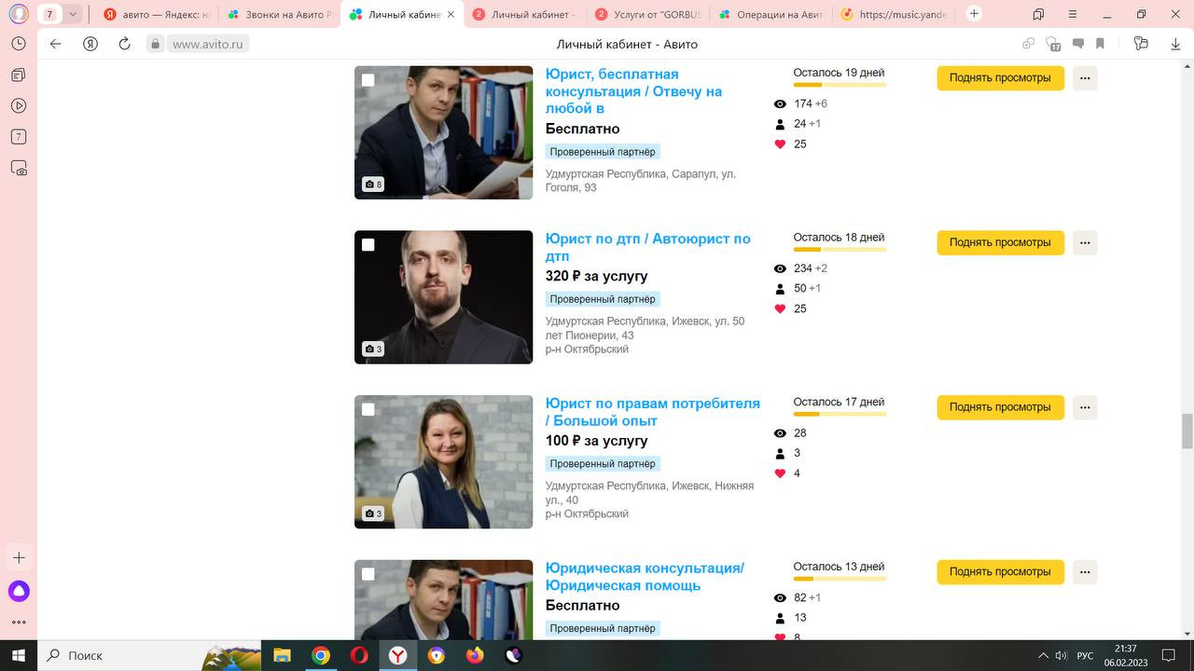The height and width of the screenshot is (671, 1194).
Task: Switch to Операции на Авито tab
Action: point(770,14)
